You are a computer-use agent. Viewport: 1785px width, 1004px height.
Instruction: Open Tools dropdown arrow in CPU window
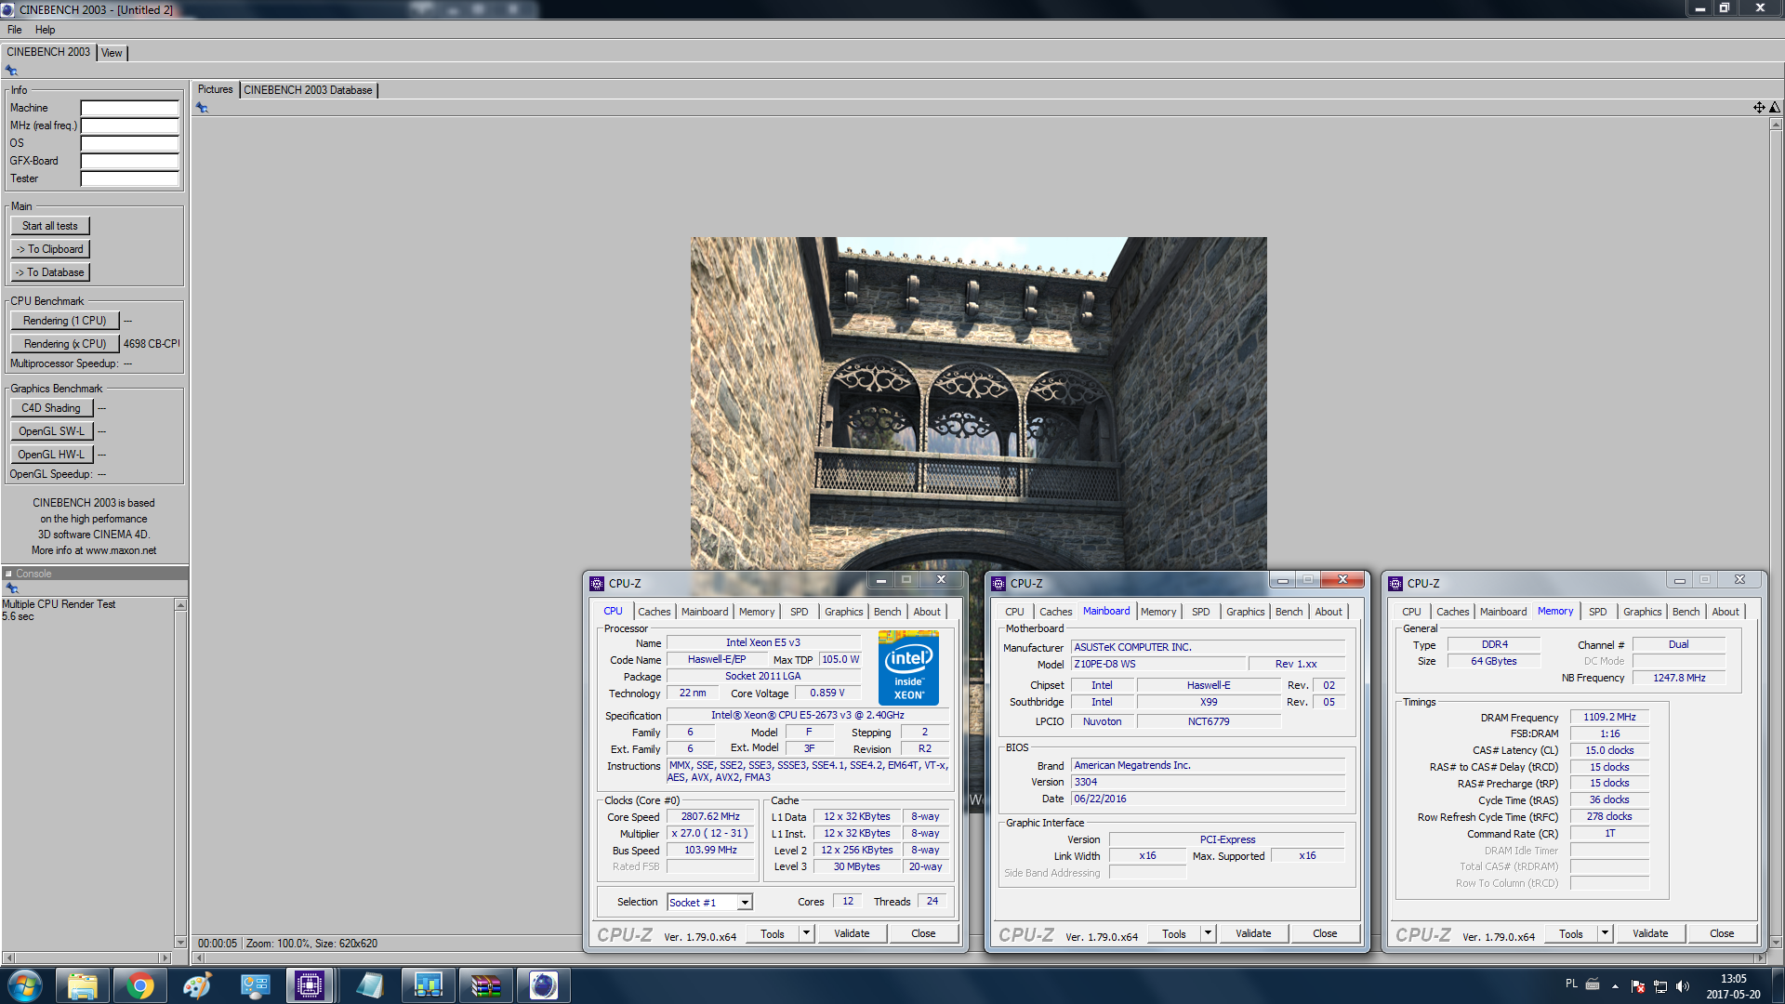click(806, 933)
